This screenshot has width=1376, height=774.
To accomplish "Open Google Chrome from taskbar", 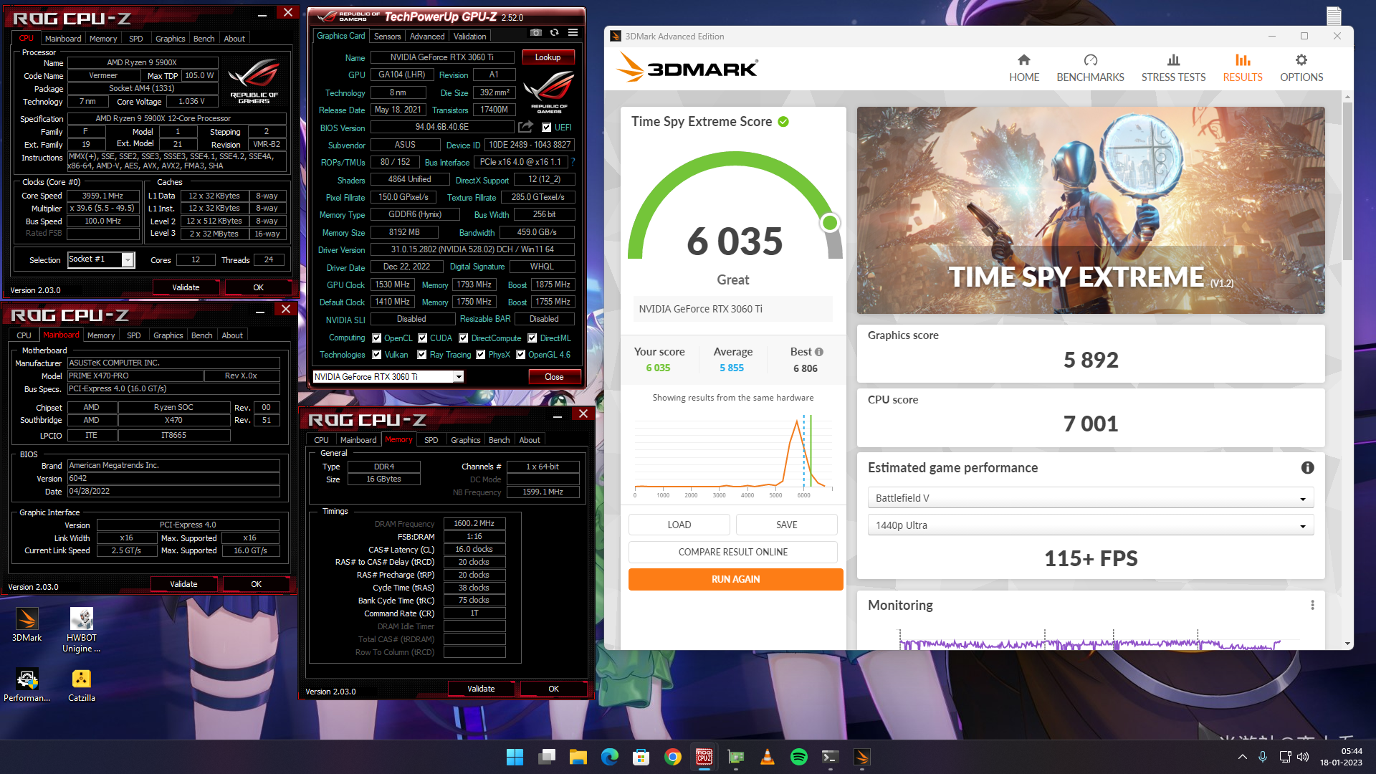I will (672, 757).
